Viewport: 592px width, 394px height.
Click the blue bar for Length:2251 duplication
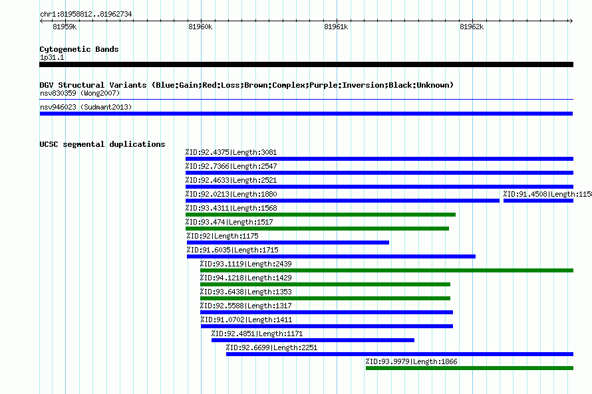pyautogui.click(x=400, y=354)
